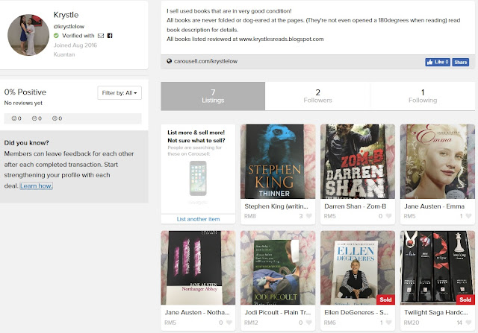Open the Jane Austen Emma book thumbnail
The image size is (478, 333).
438,162
